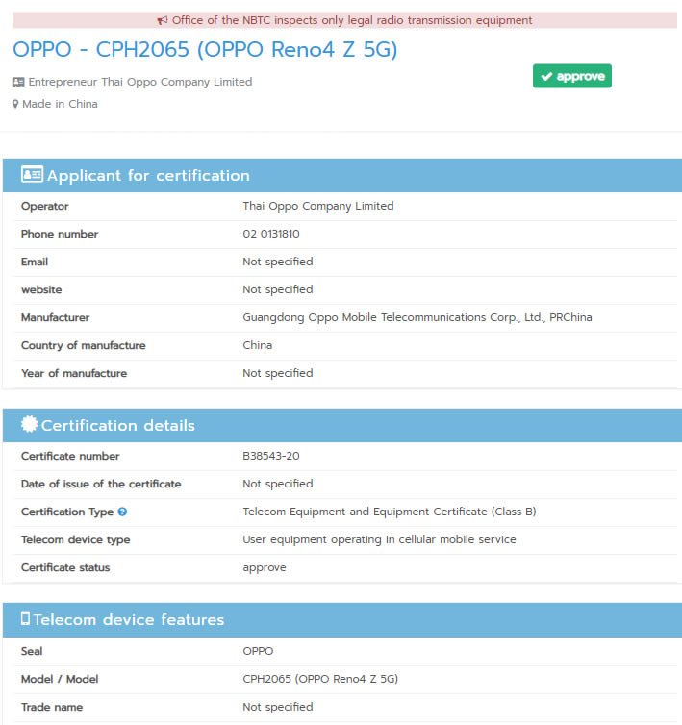Select the Telecom device features section header
Screen dimensions: 682x725
click(129, 620)
